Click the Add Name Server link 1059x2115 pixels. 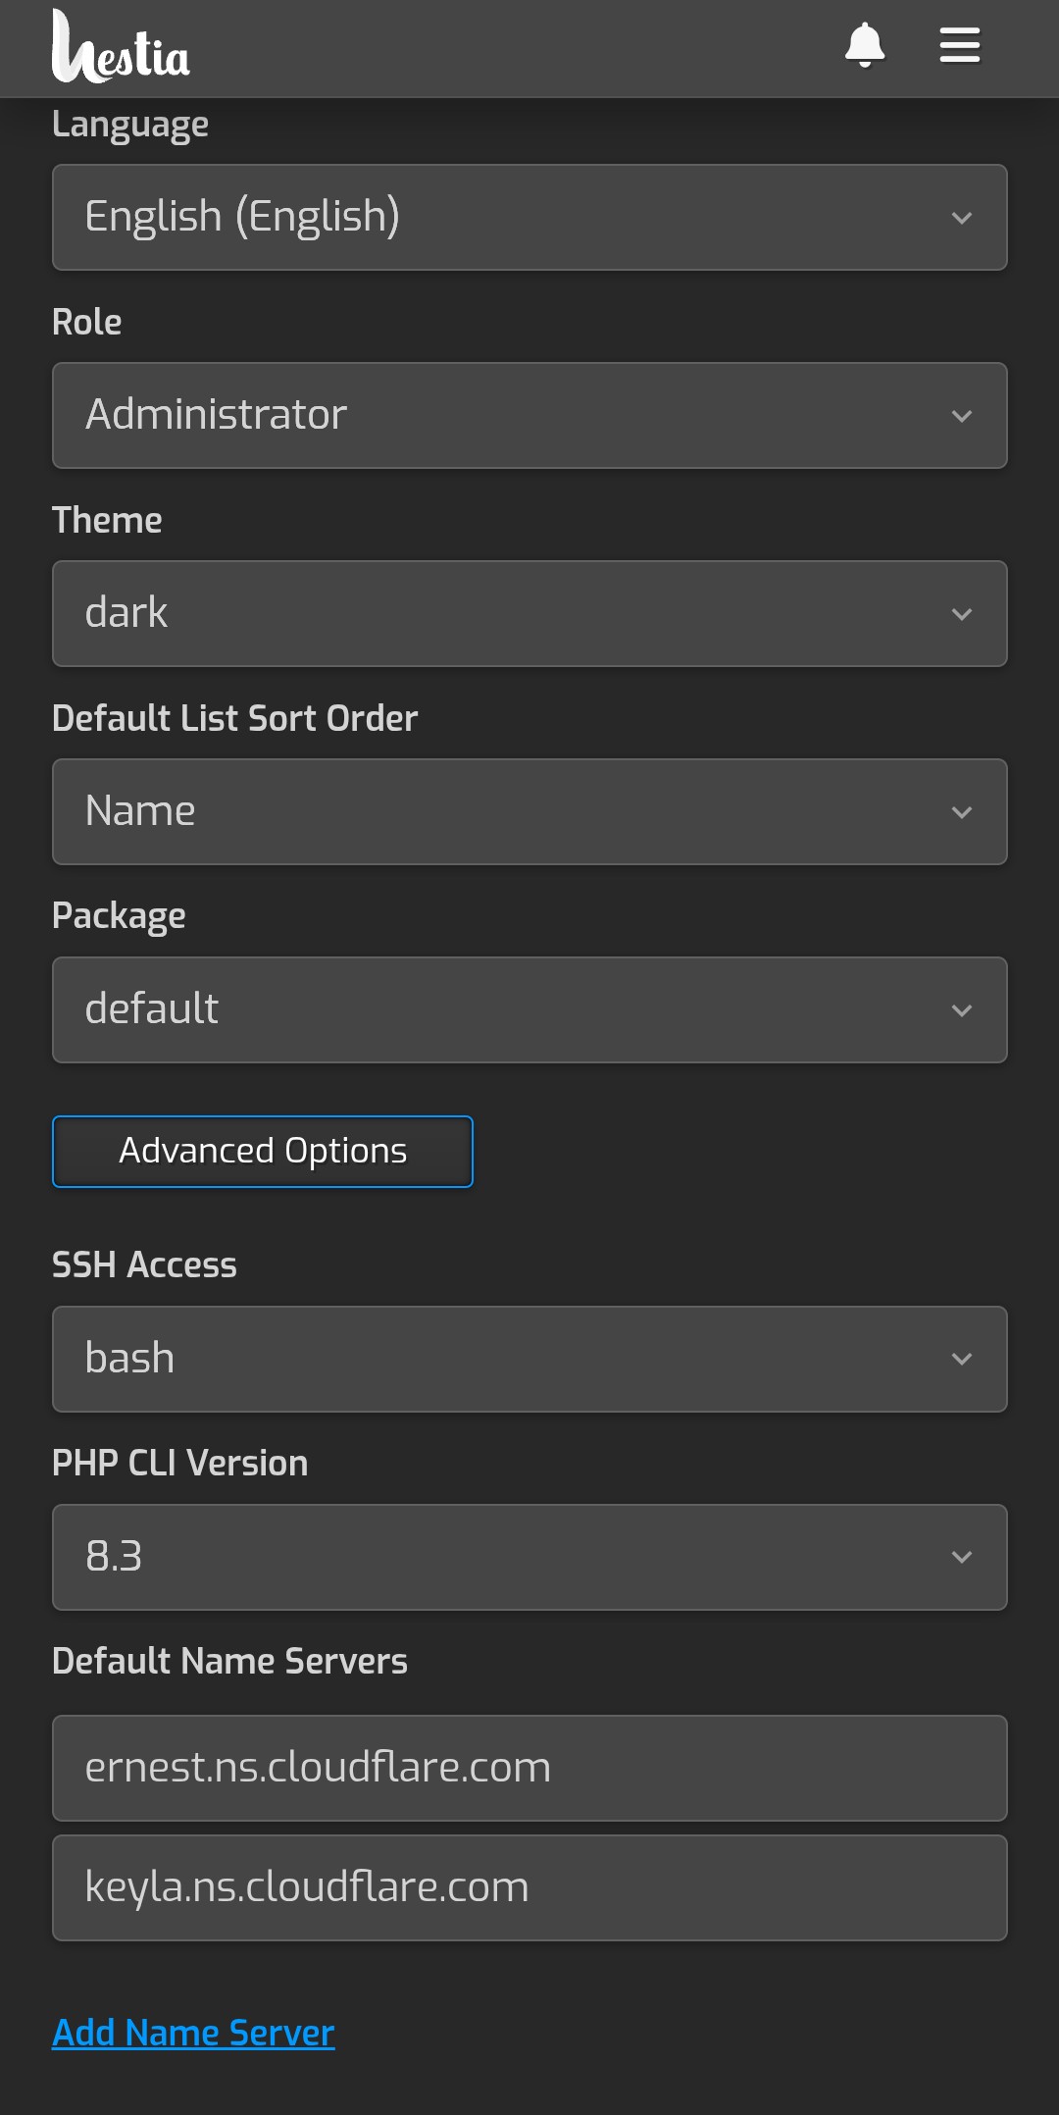(193, 2033)
